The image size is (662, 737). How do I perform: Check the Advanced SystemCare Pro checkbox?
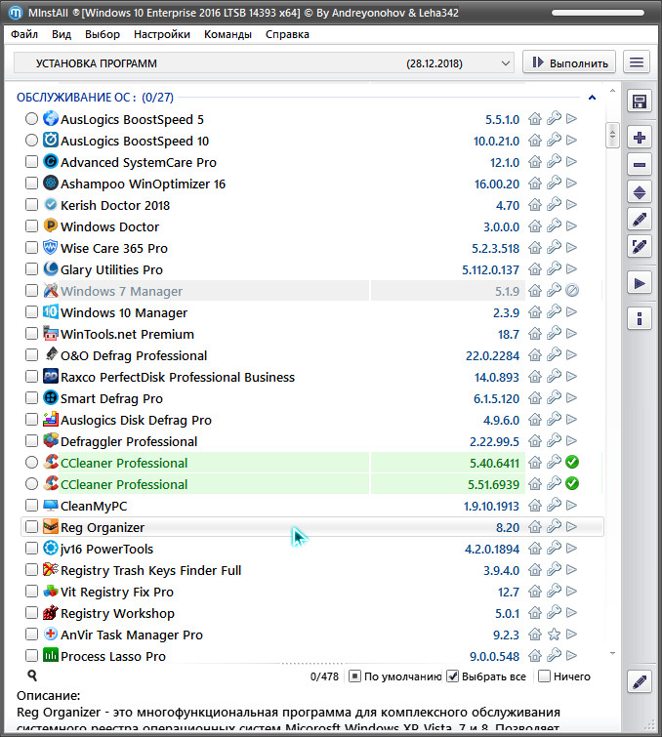click(x=32, y=163)
